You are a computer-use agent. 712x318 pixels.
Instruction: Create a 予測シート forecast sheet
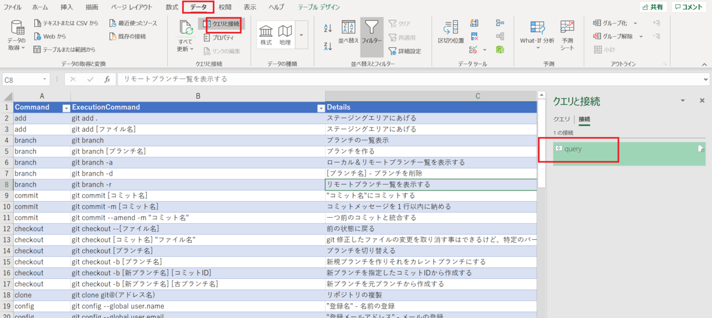(567, 36)
